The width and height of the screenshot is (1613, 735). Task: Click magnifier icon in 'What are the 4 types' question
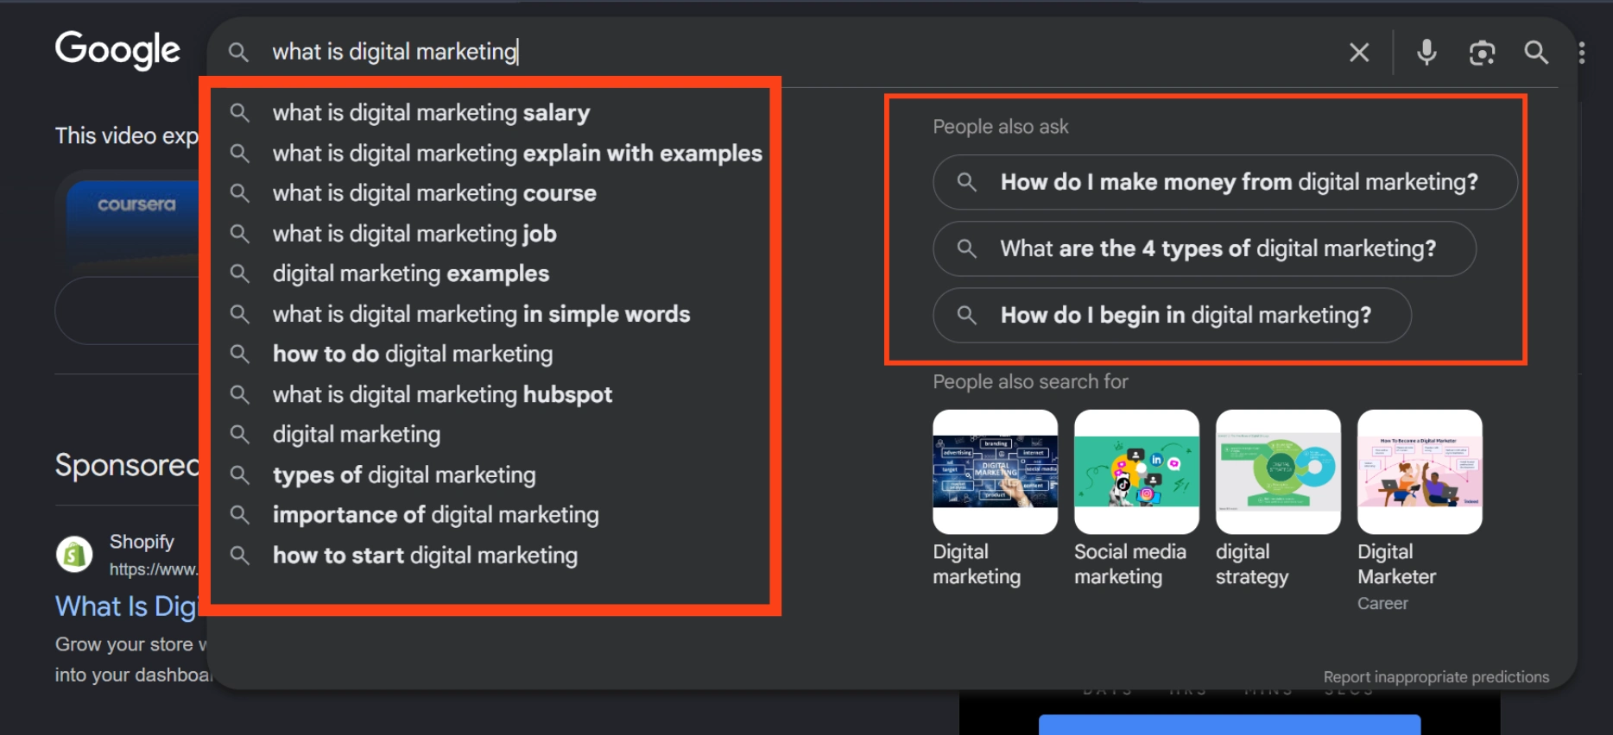pyautogui.click(x=967, y=248)
